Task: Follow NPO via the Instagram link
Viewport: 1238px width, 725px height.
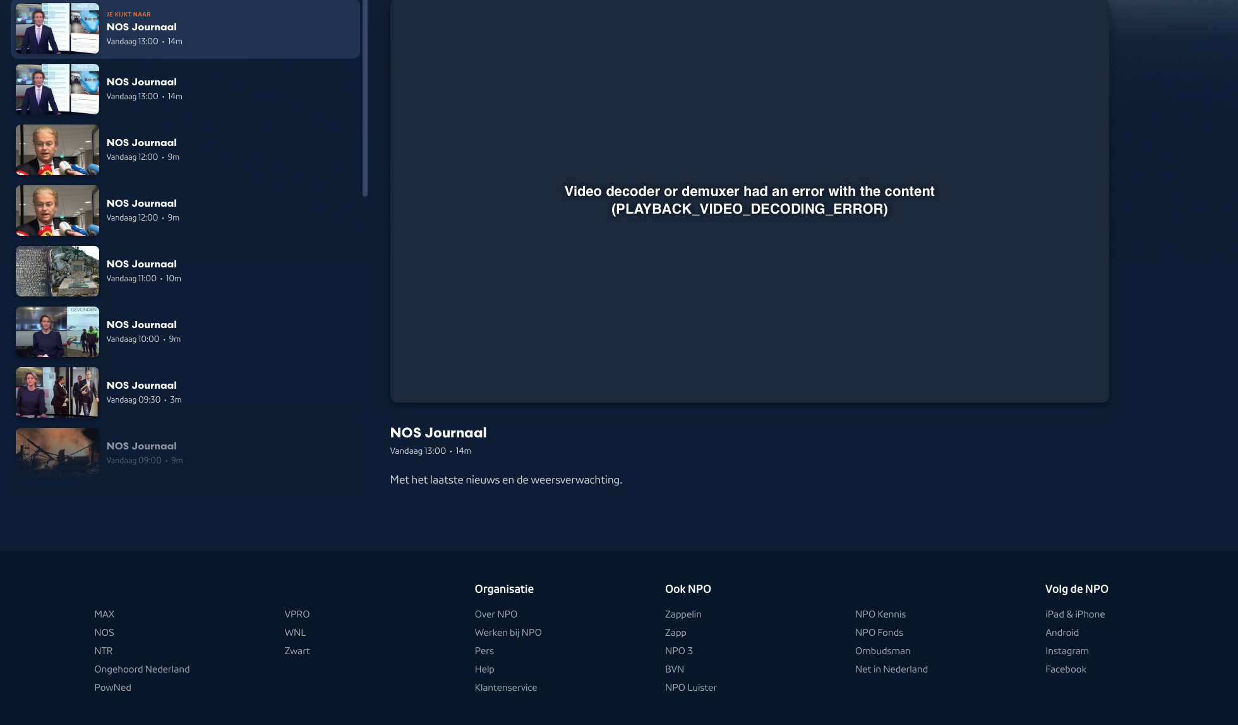Action: tap(1067, 651)
